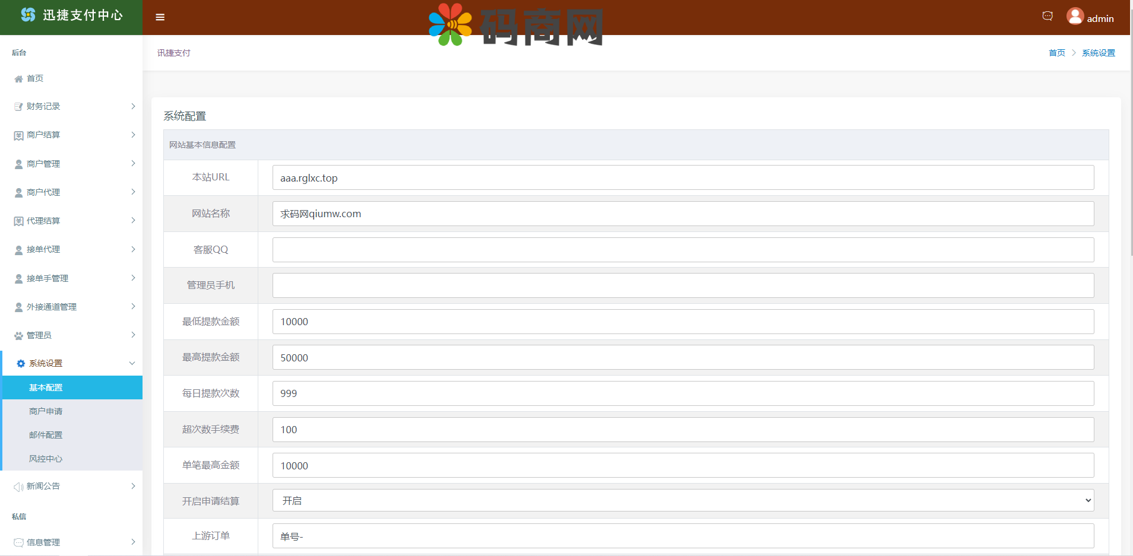
Task: Open the message notification icon in header
Action: 1047,16
